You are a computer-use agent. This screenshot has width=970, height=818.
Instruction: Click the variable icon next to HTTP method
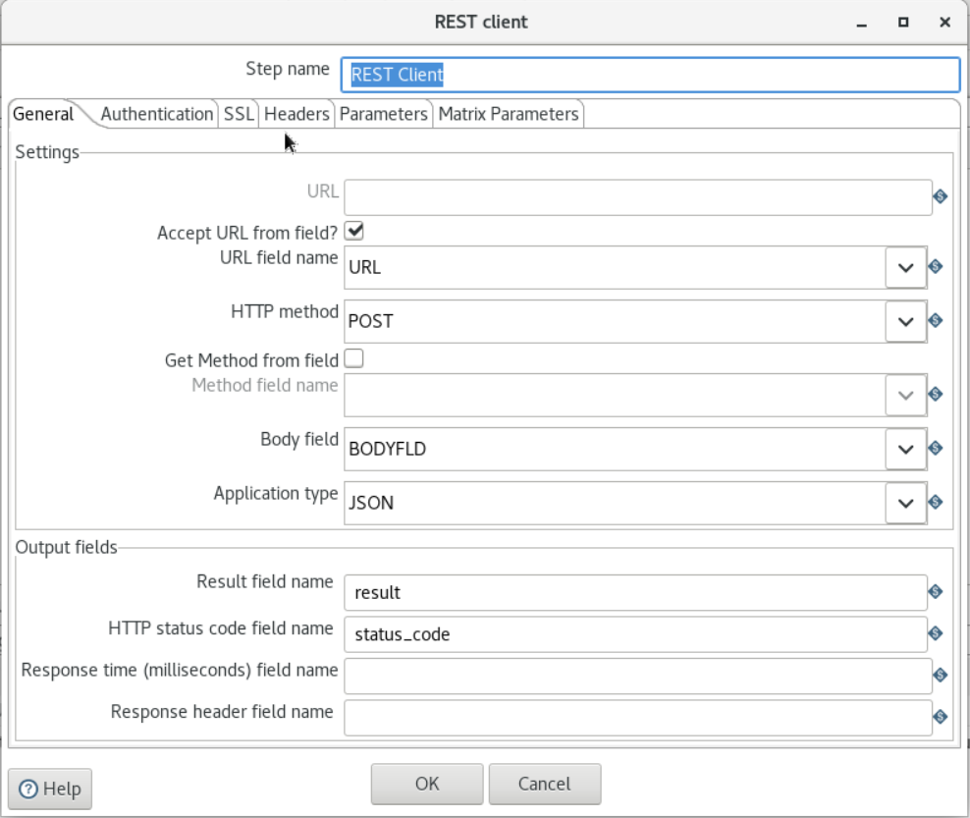[x=936, y=320]
